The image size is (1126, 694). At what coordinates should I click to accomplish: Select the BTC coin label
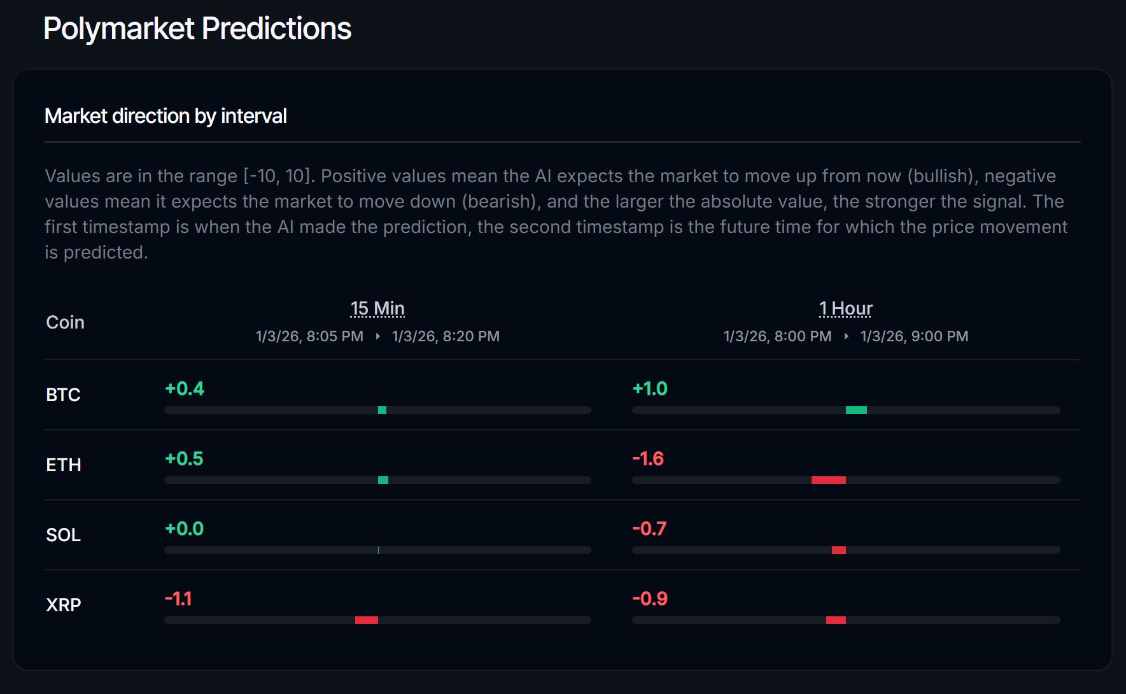tap(62, 395)
